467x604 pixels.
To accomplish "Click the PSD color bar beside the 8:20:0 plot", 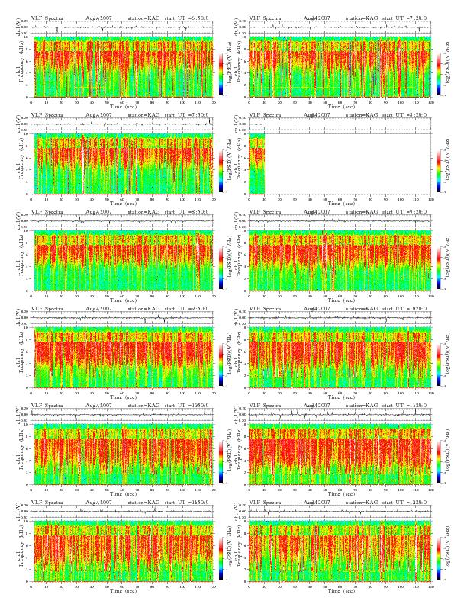I will tap(439, 171).
